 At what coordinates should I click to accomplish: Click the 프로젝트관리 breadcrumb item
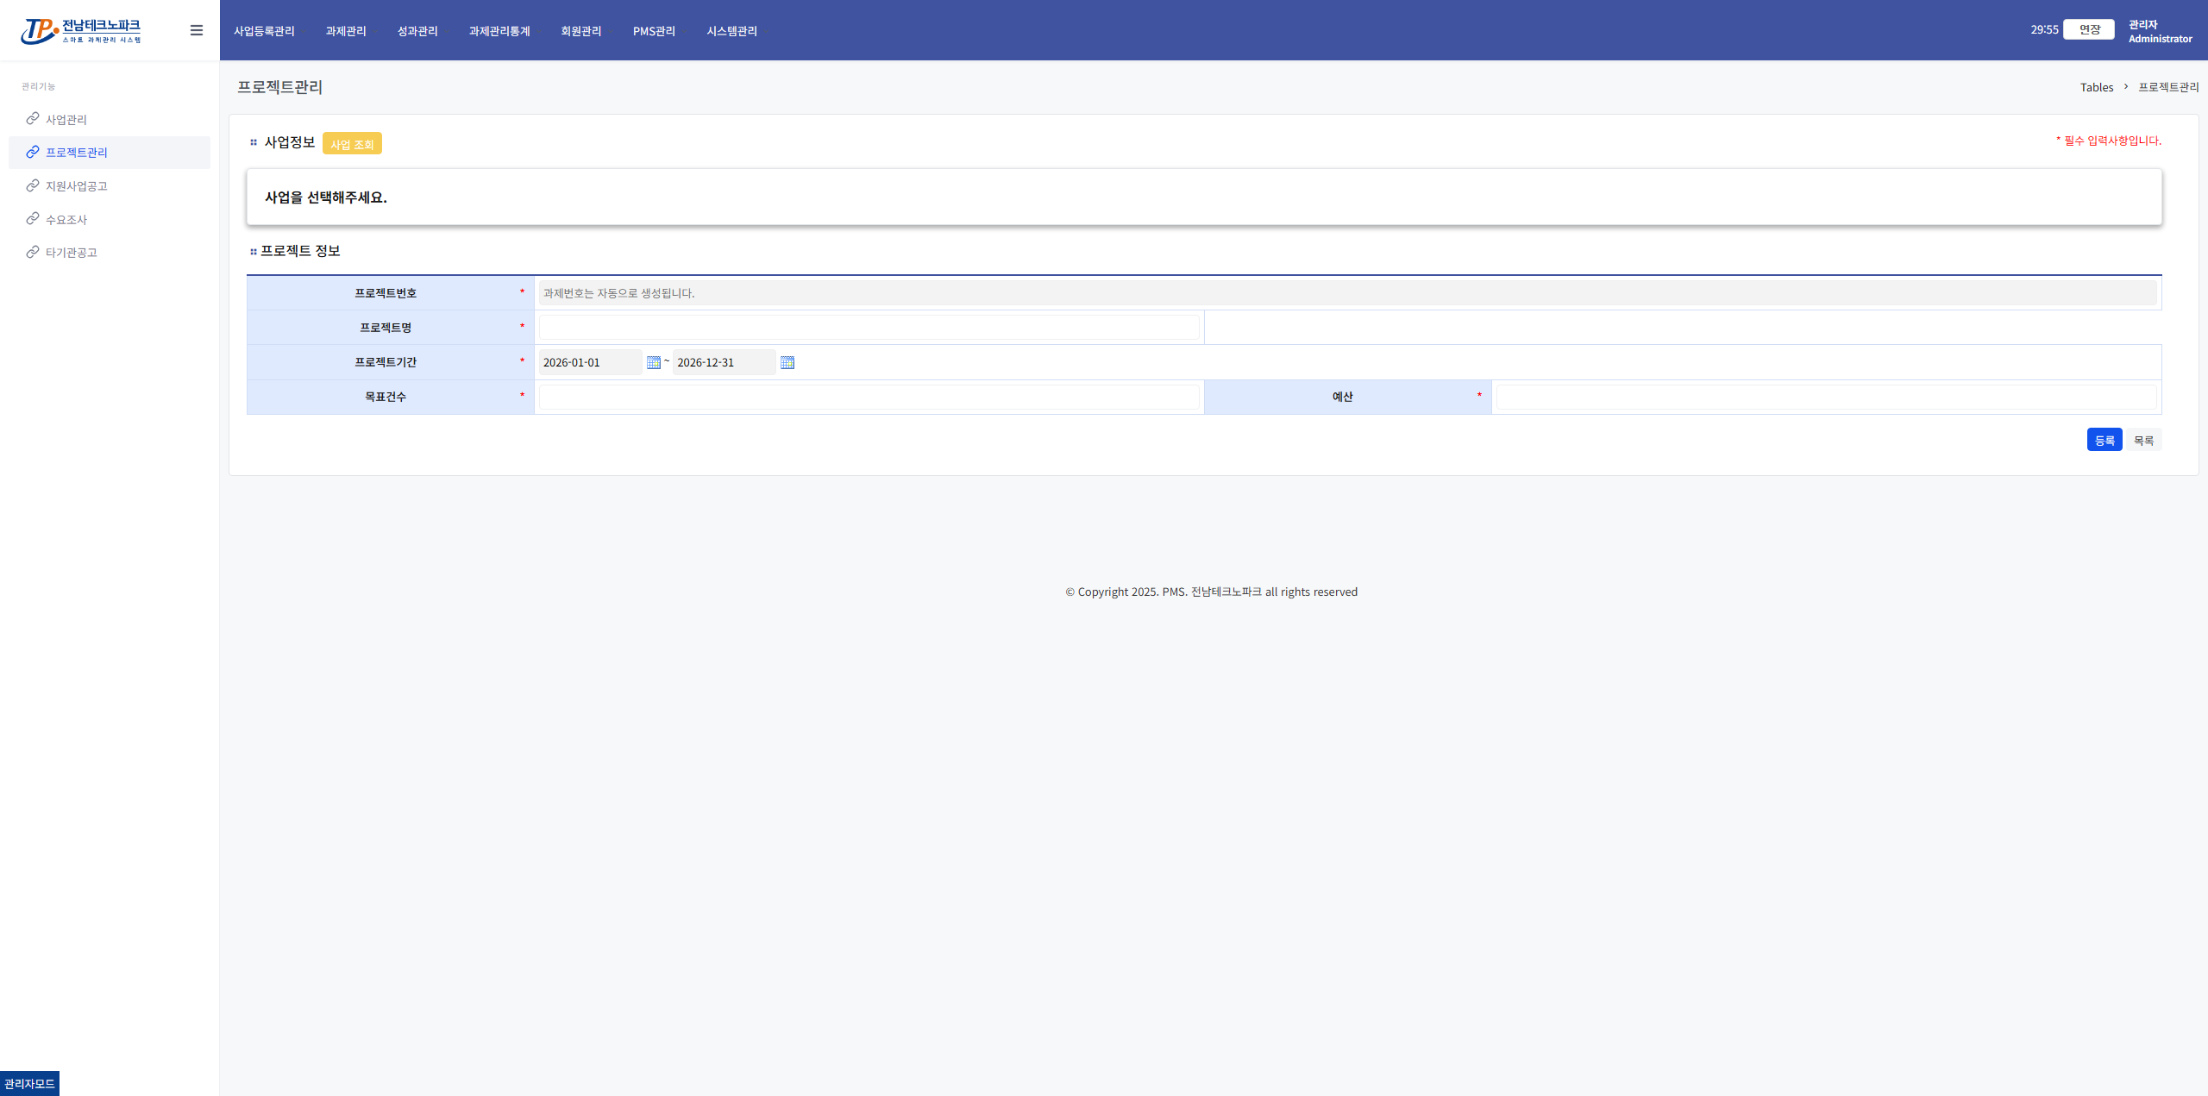2168,87
